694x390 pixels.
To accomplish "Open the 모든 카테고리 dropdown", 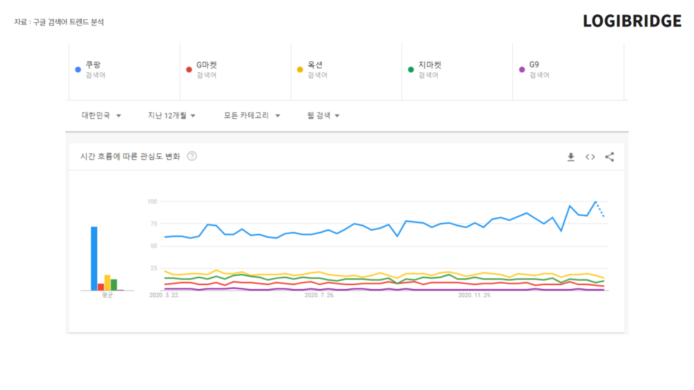I will pos(252,116).
